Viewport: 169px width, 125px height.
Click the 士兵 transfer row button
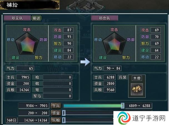pyautogui.click(x=56, y=106)
